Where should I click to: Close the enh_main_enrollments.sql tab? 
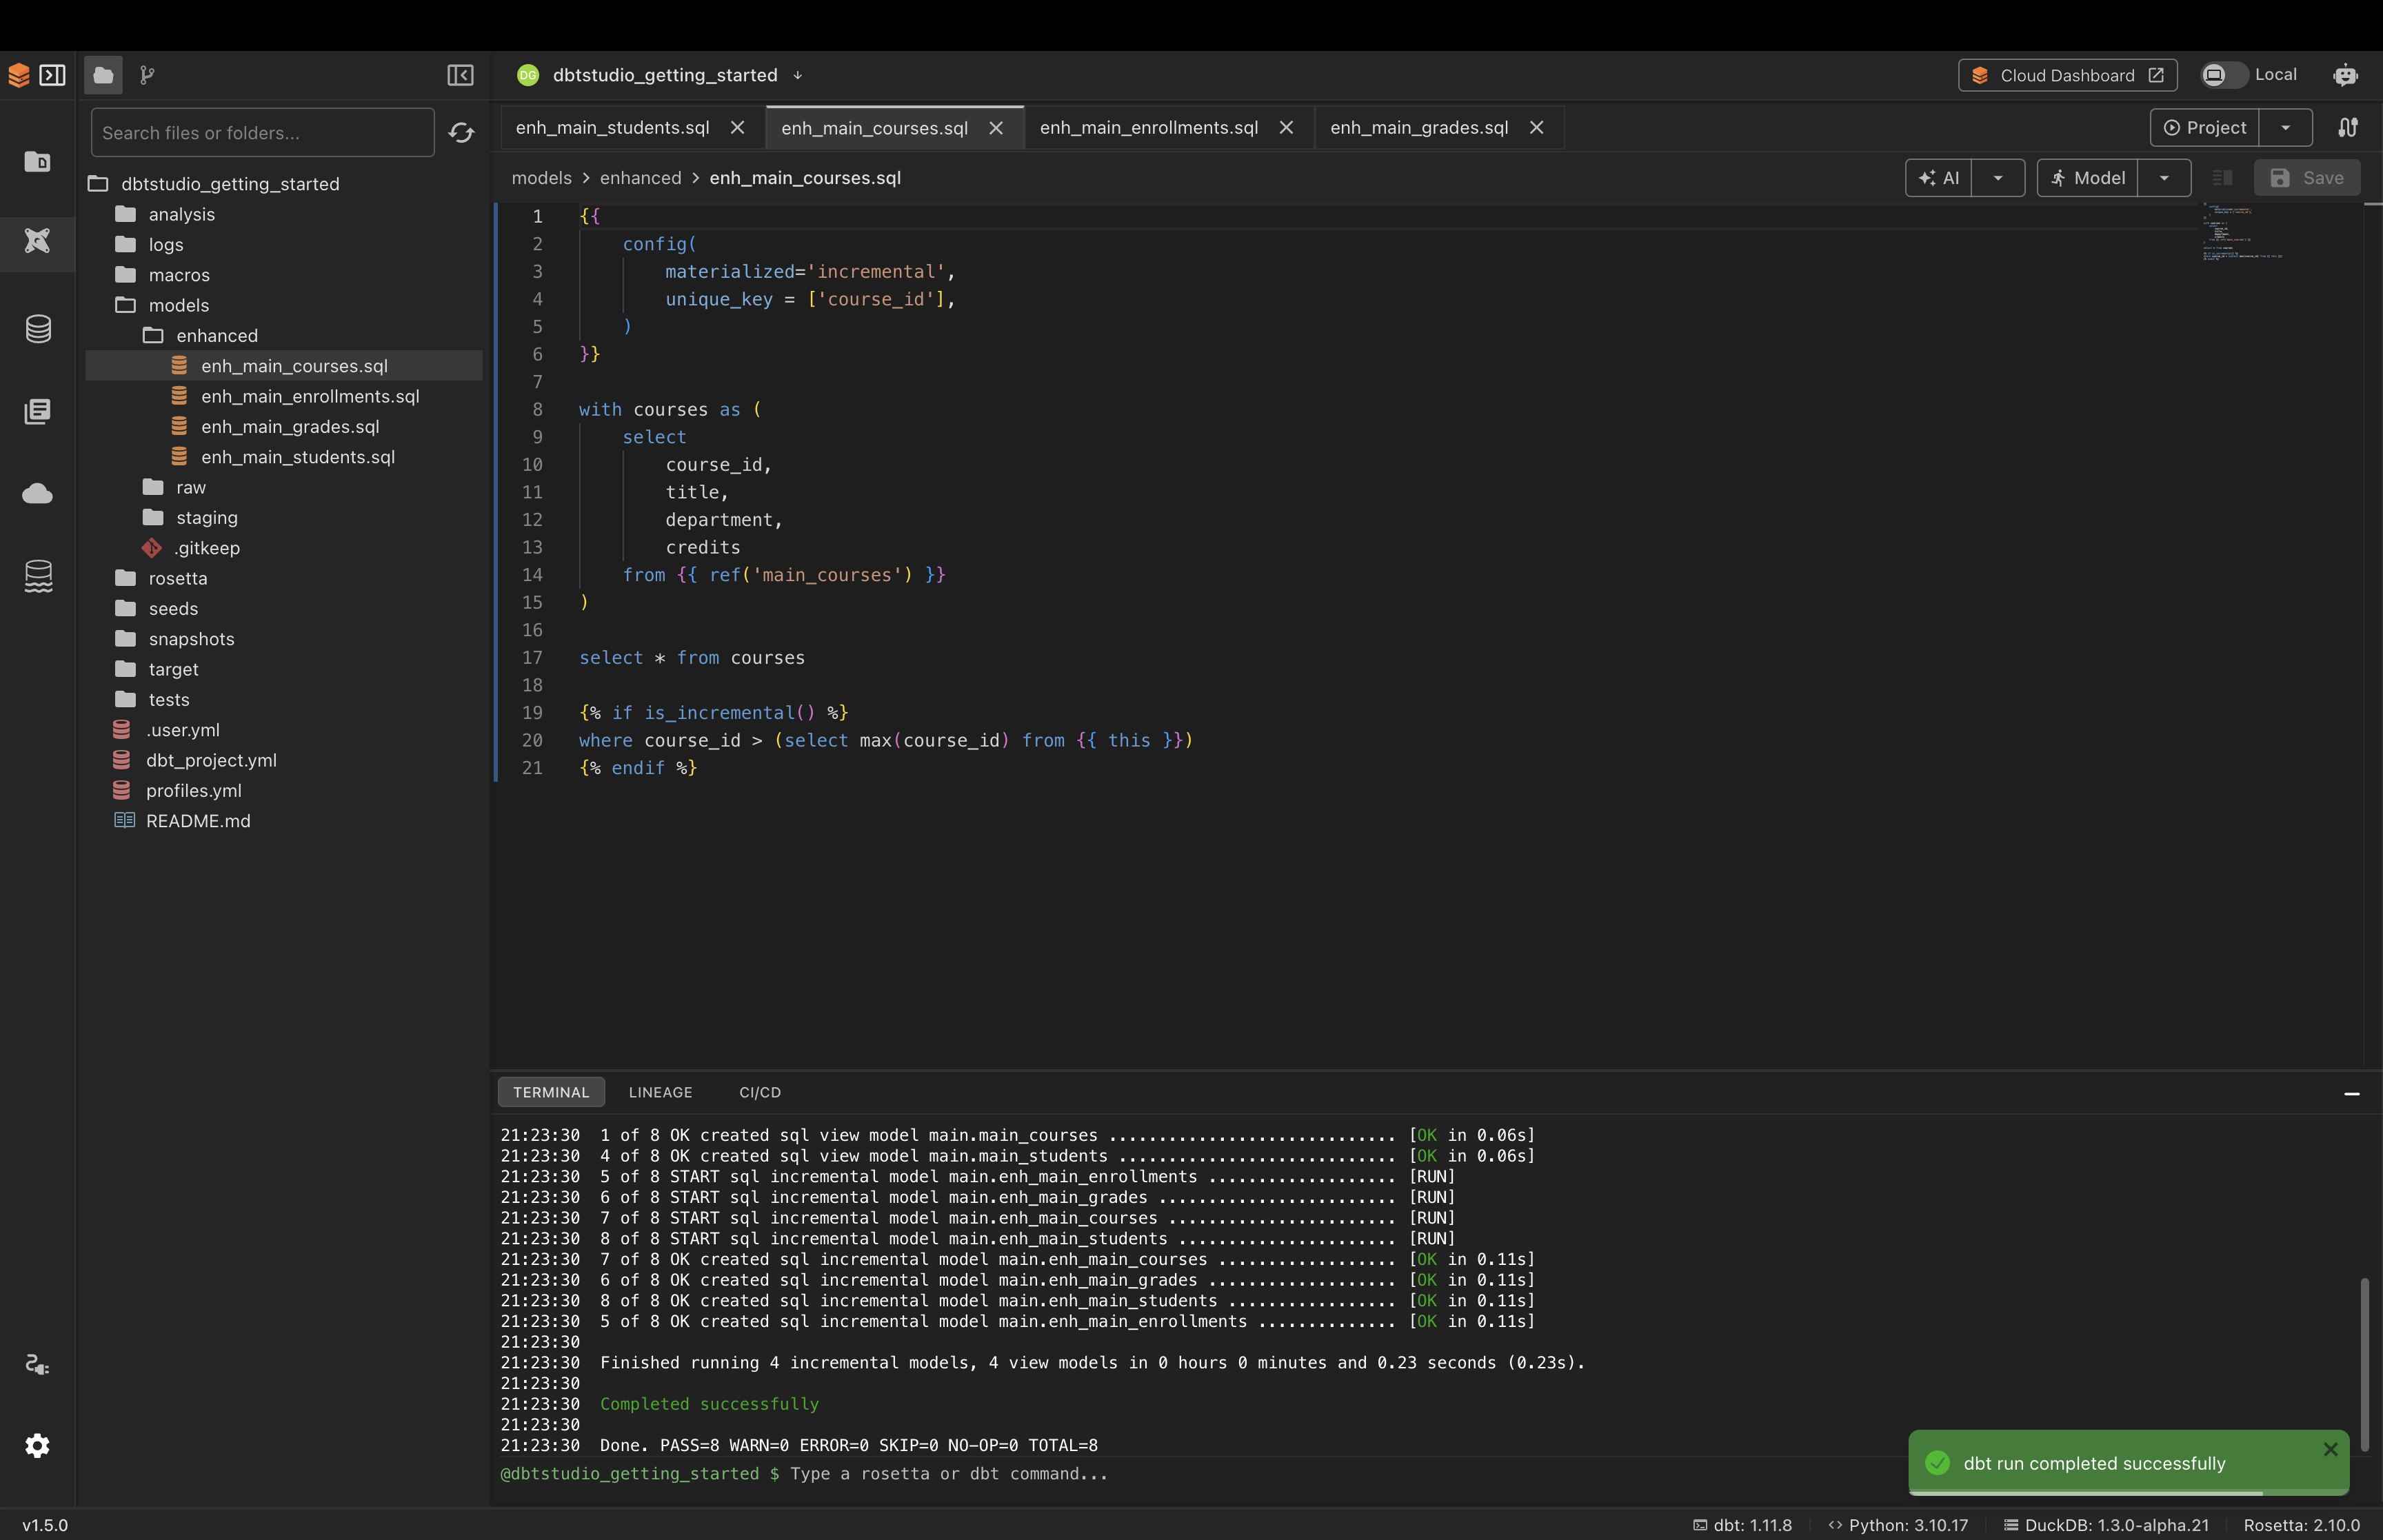(x=1286, y=128)
